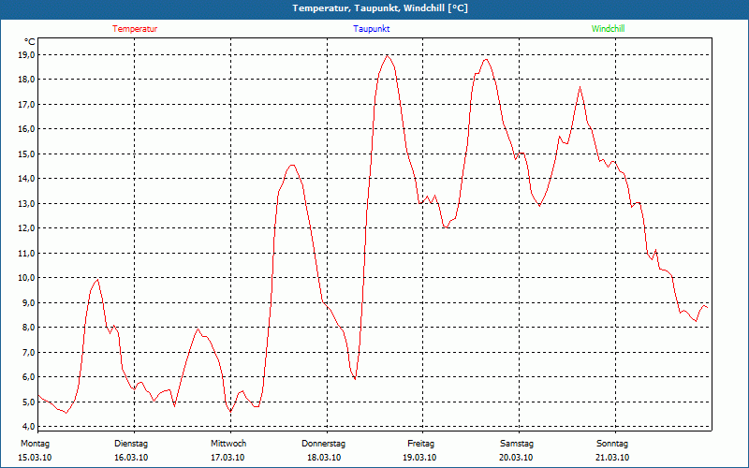Select the Sonntag day label
749x468 pixels.
(x=612, y=444)
